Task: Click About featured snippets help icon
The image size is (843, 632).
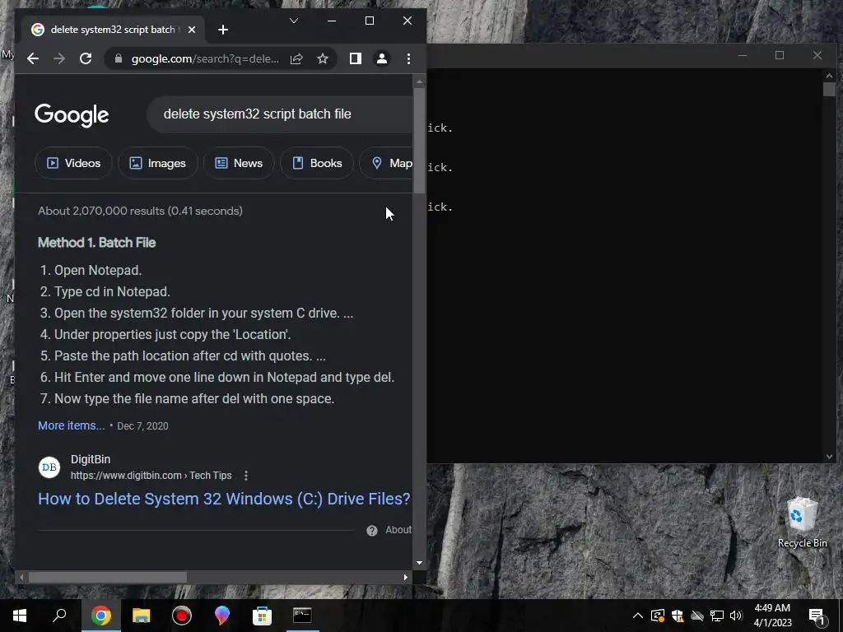Action: point(371,531)
